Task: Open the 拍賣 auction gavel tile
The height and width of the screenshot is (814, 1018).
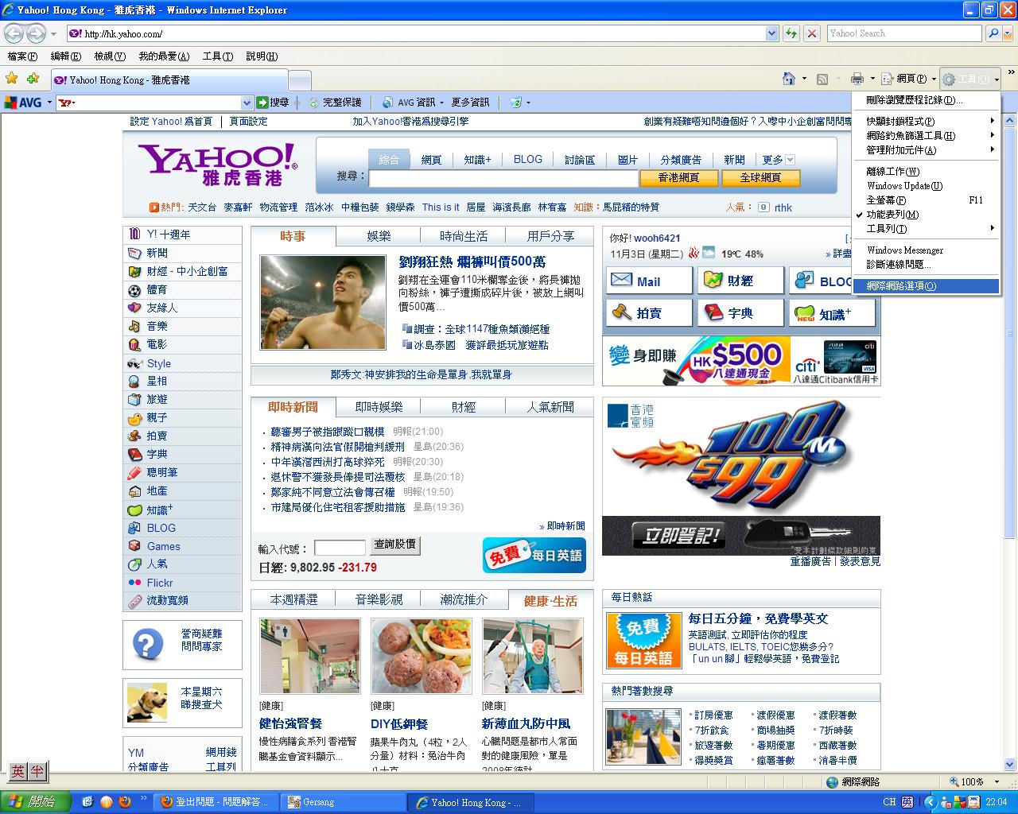Action: [x=649, y=312]
